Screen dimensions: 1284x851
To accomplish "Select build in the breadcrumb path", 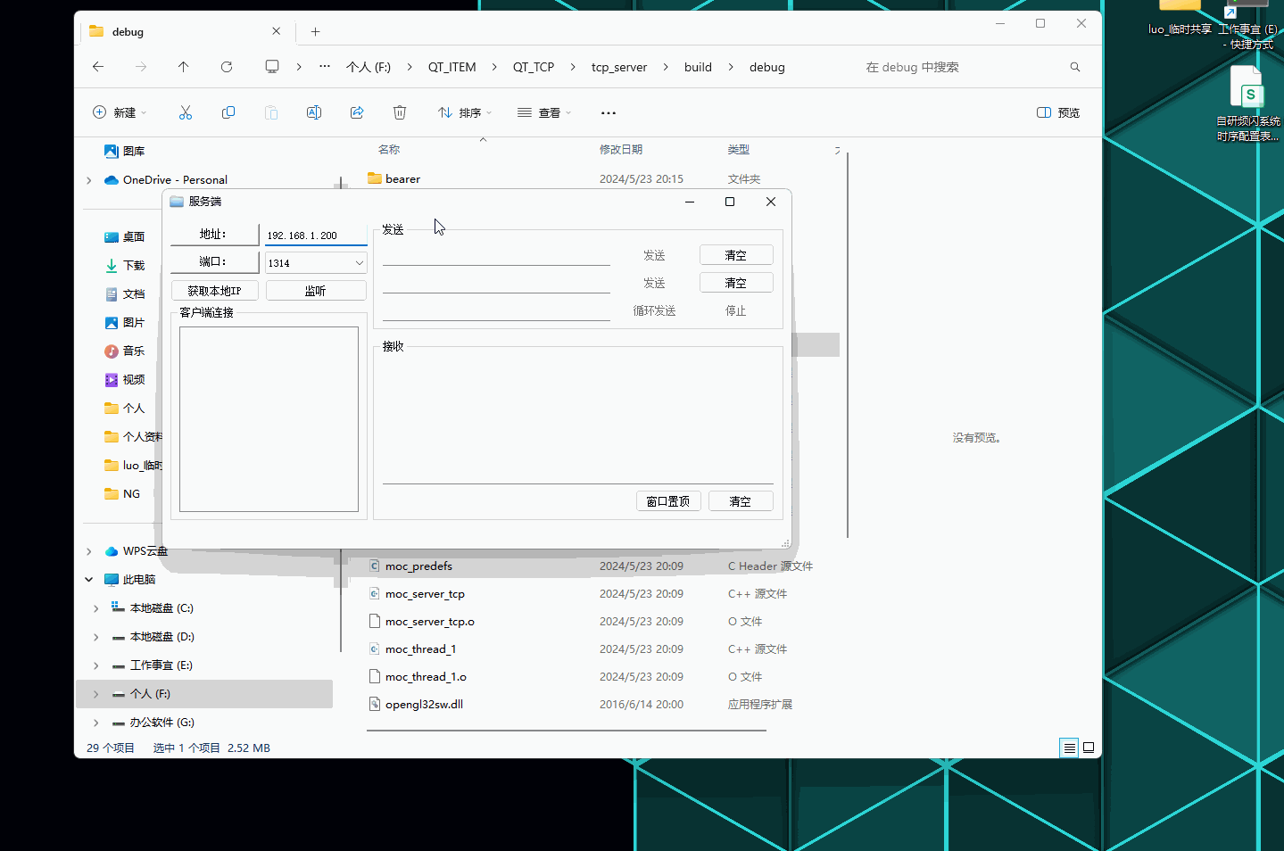I will [x=698, y=67].
